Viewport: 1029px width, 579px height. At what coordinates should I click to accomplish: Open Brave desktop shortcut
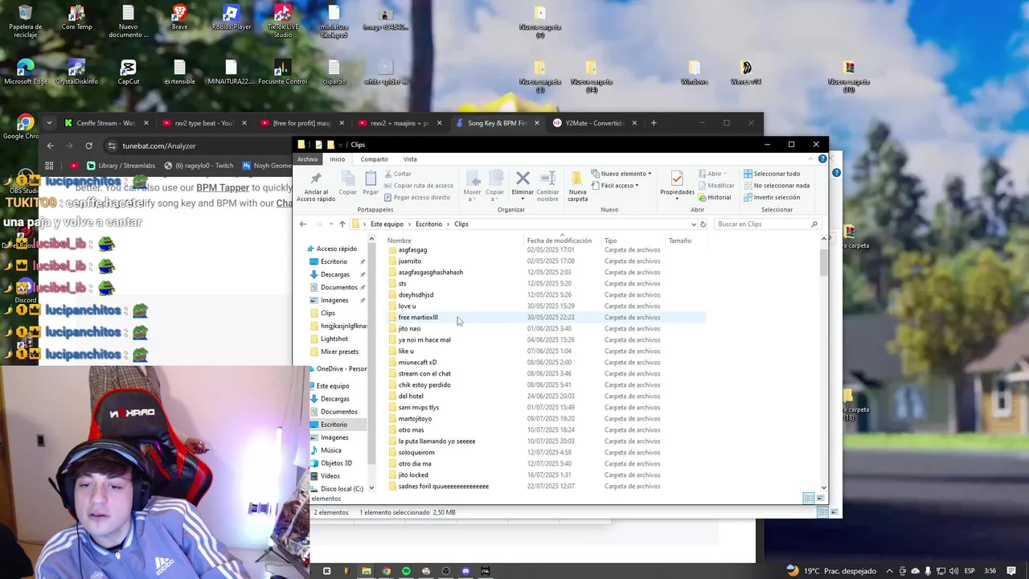(179, 18)
